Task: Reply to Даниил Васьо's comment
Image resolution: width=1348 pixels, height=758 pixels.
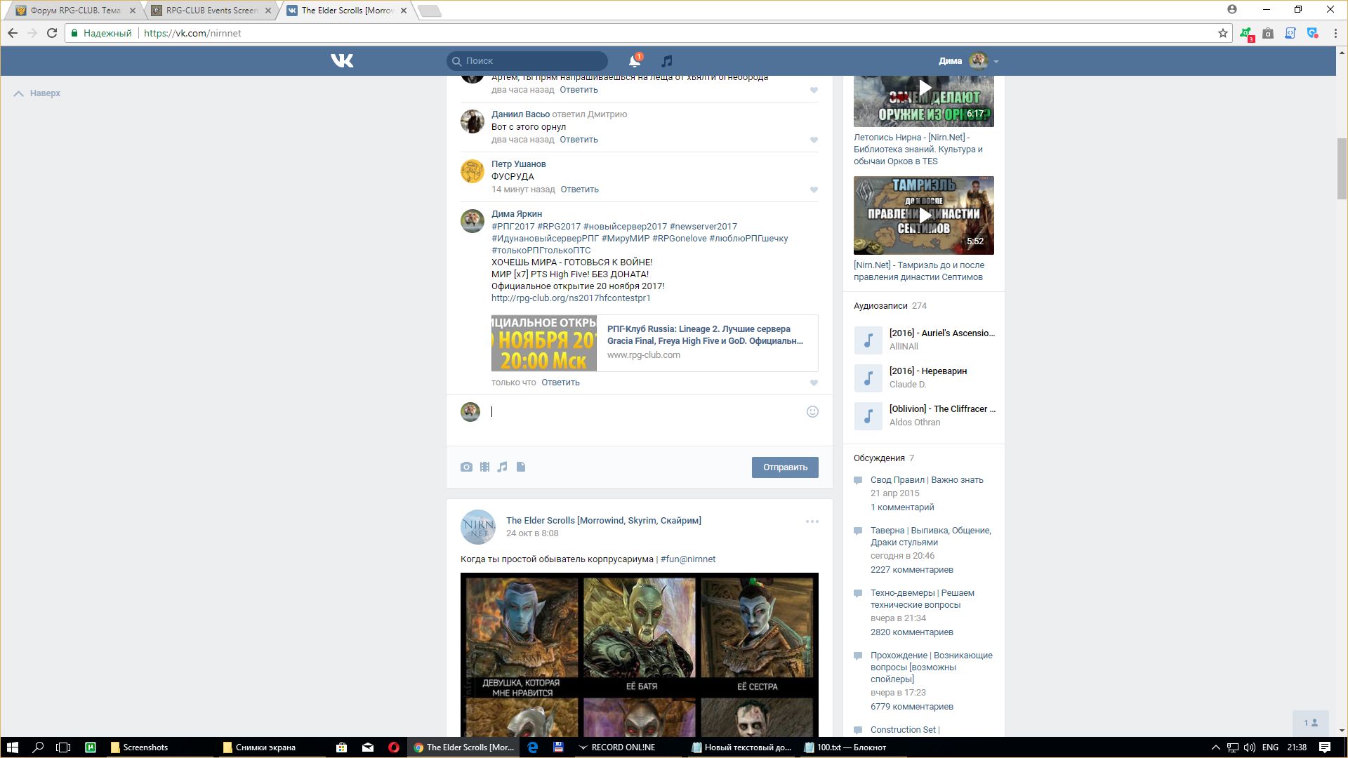Action: pos(579,140)
